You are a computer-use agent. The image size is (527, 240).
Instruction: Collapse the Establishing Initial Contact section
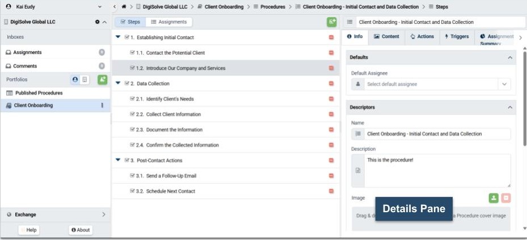[x=118, y=37]
